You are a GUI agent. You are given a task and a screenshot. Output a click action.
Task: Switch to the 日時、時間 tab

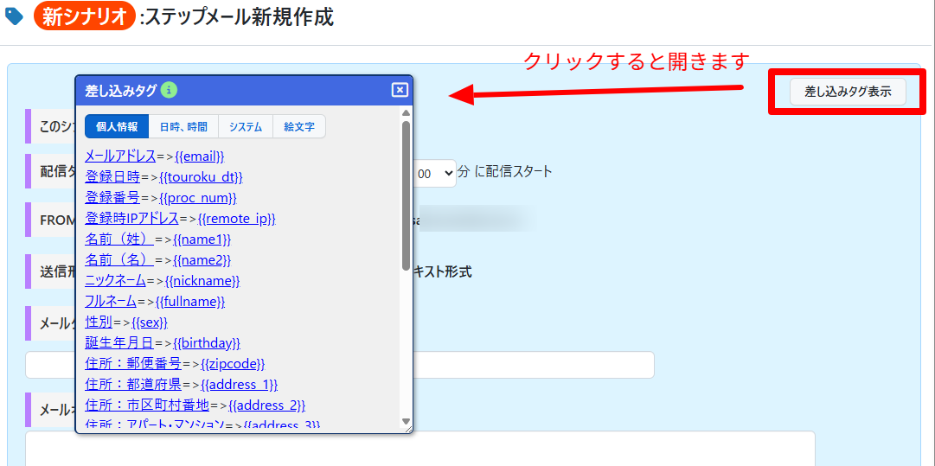(183, 126)
